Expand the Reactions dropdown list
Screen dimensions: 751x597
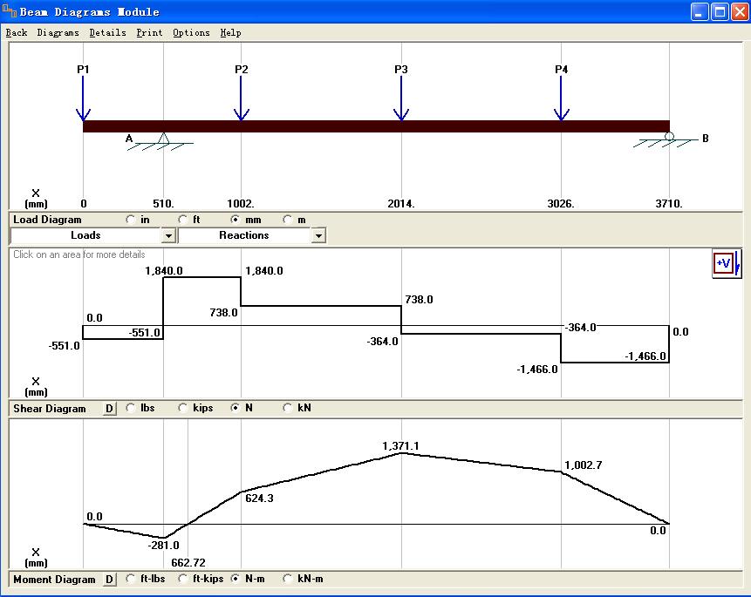point(318,235)
